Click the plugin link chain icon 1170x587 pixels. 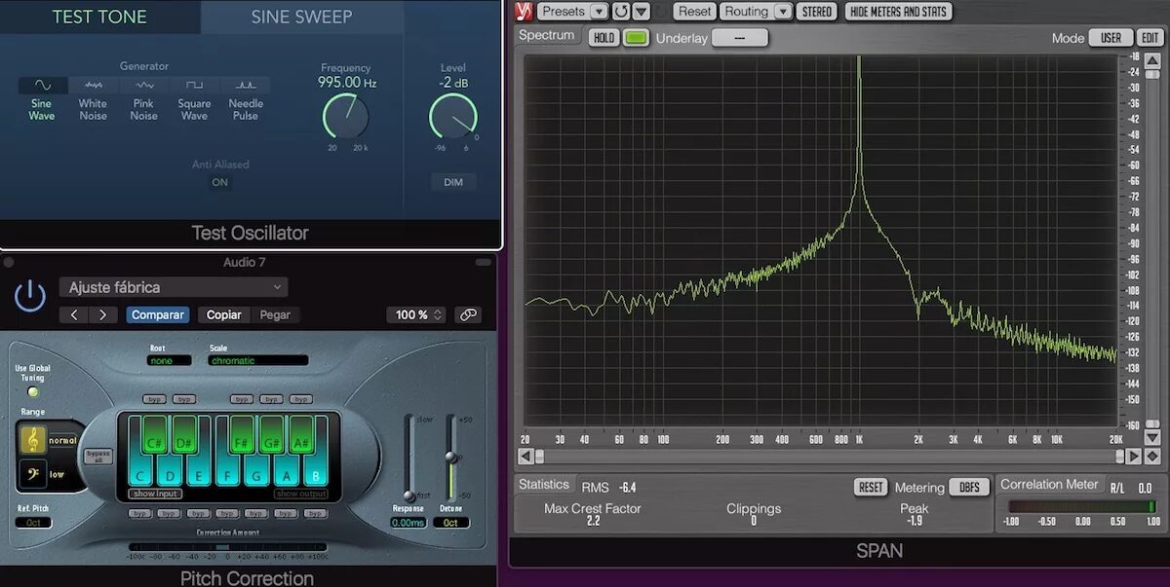point(468,314)
